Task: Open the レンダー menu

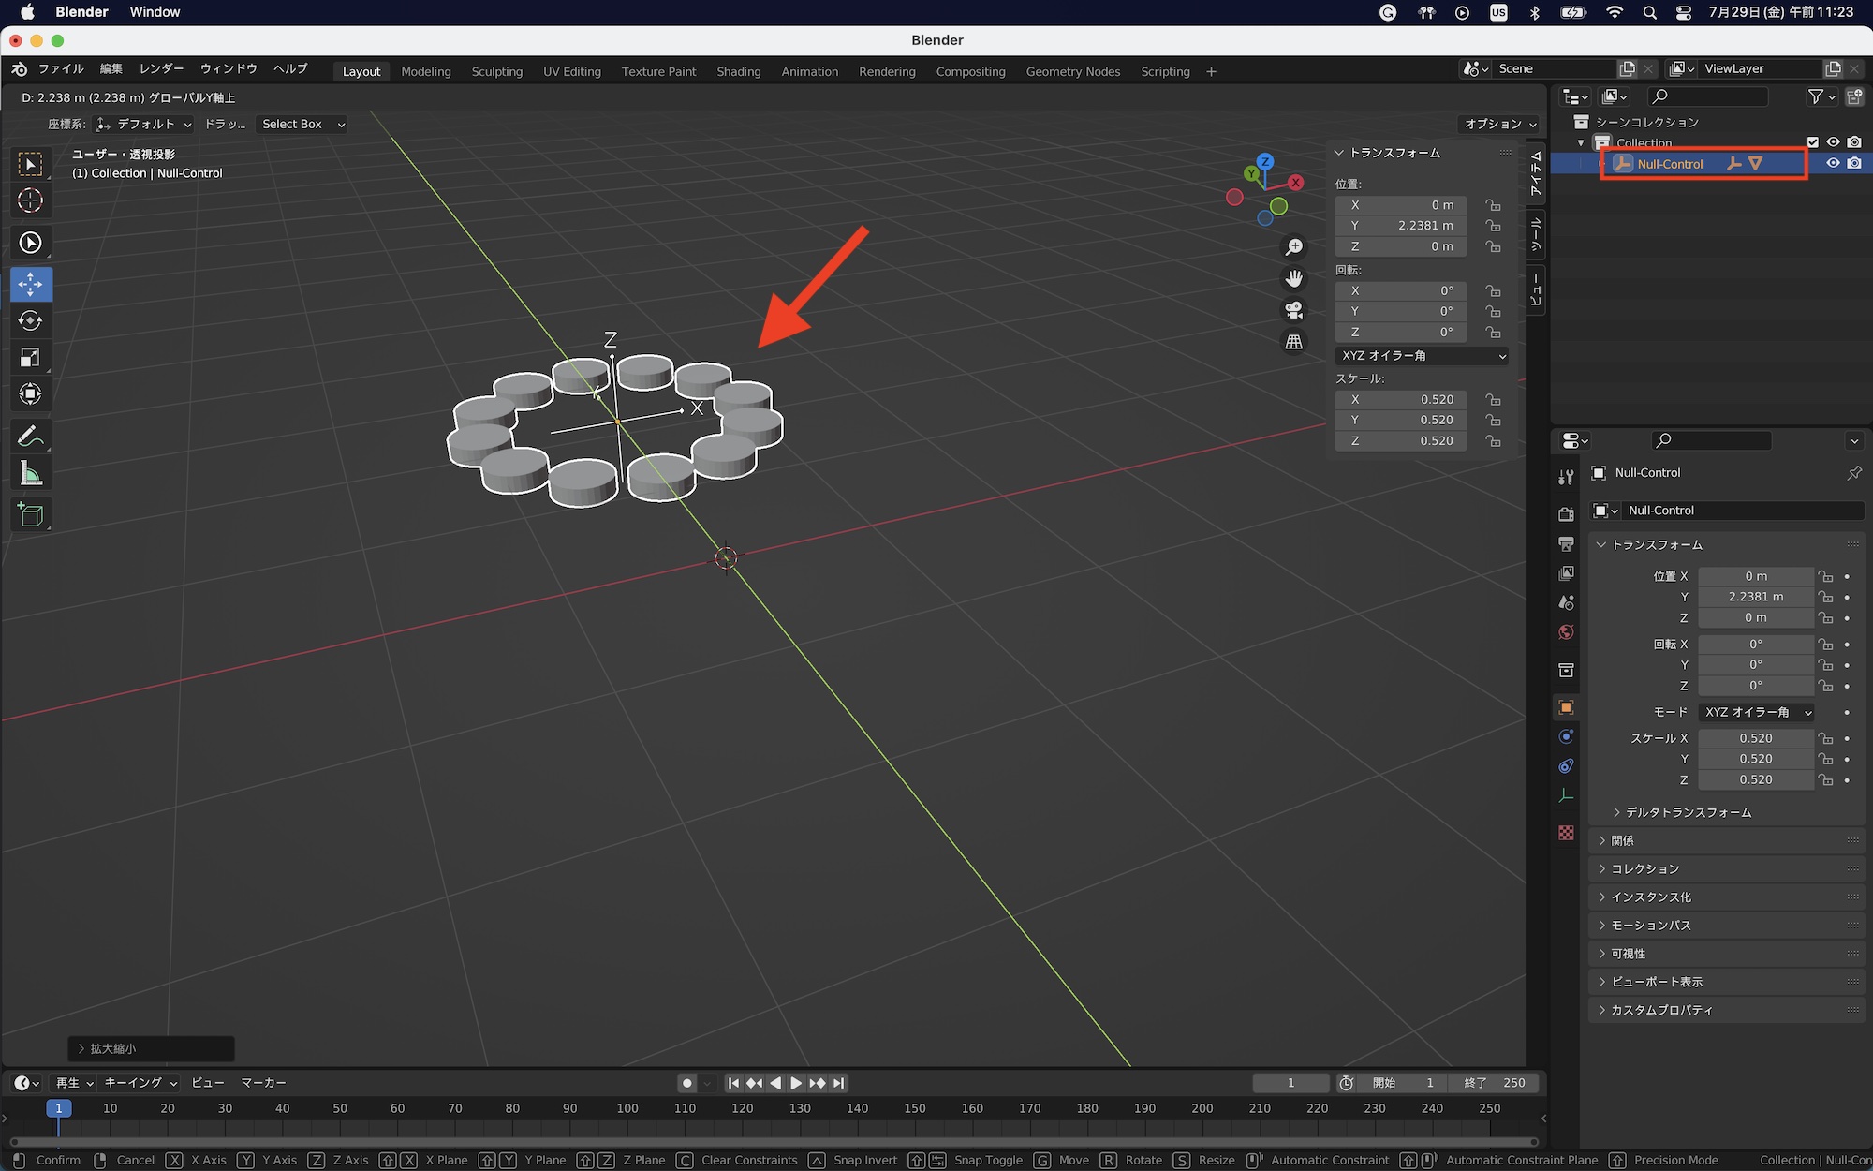Action: click(x=161, y=68)
